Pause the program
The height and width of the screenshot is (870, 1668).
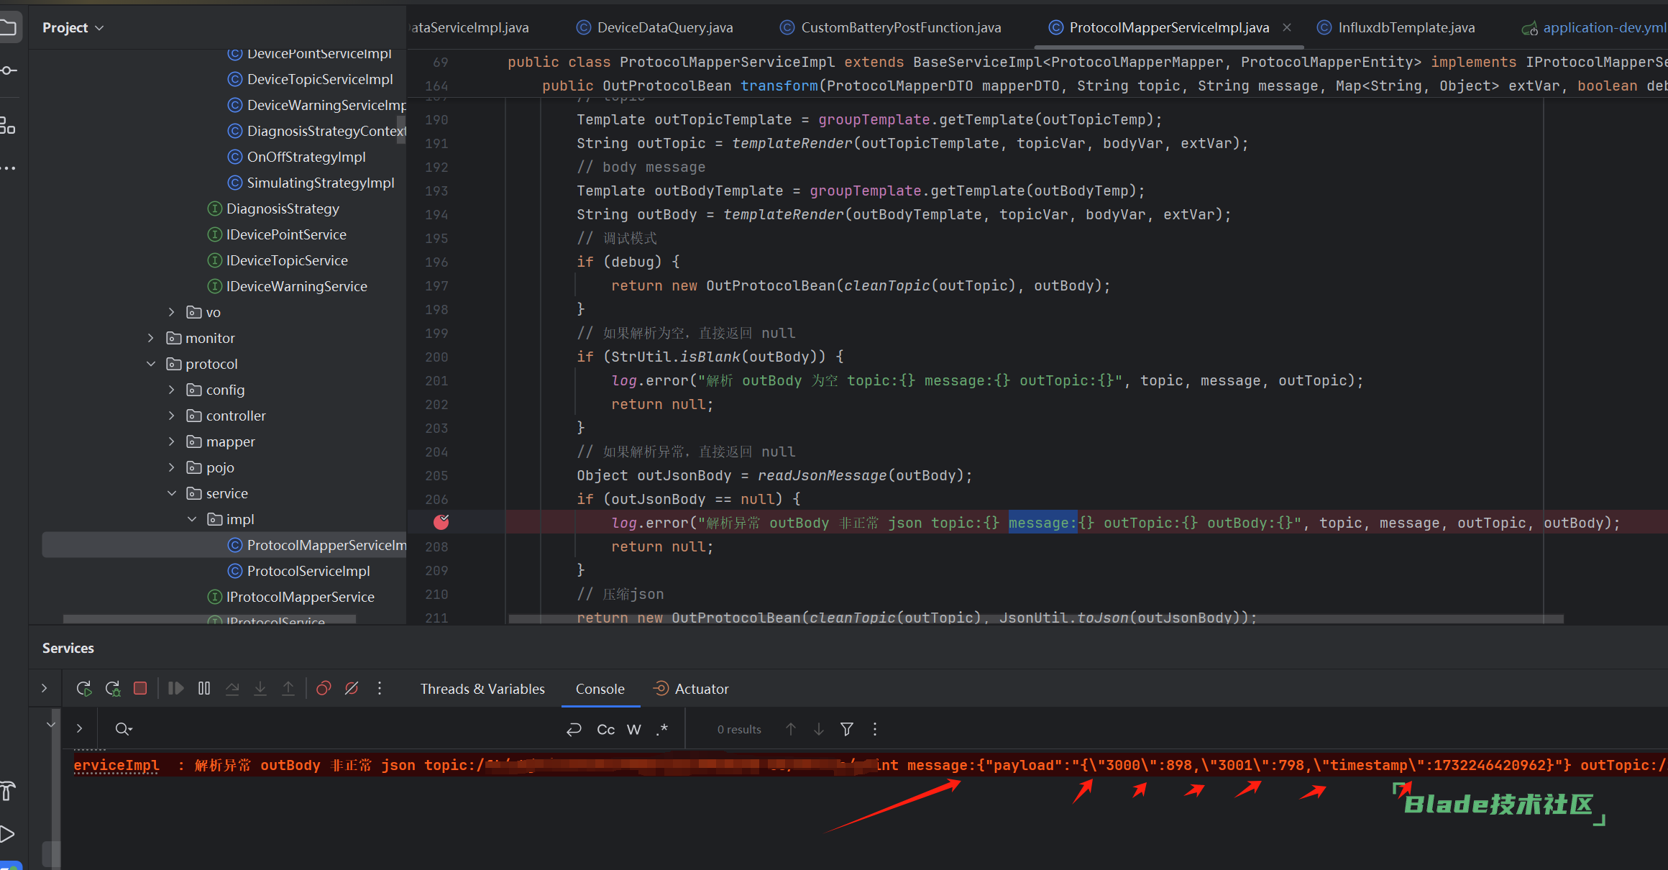click(x=204, y=688)
